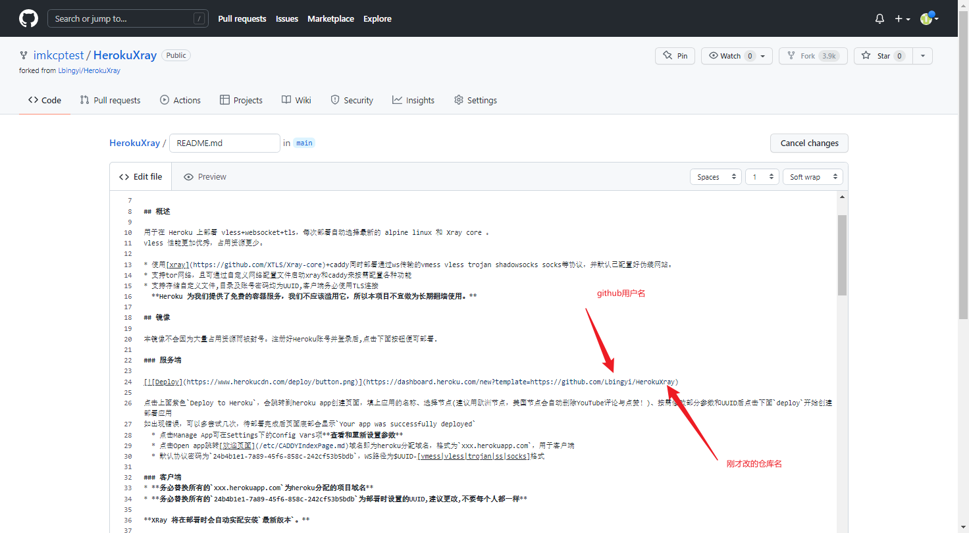Go to the Projects tab
This screenshot has width=969, height=533.
(241, 100)
